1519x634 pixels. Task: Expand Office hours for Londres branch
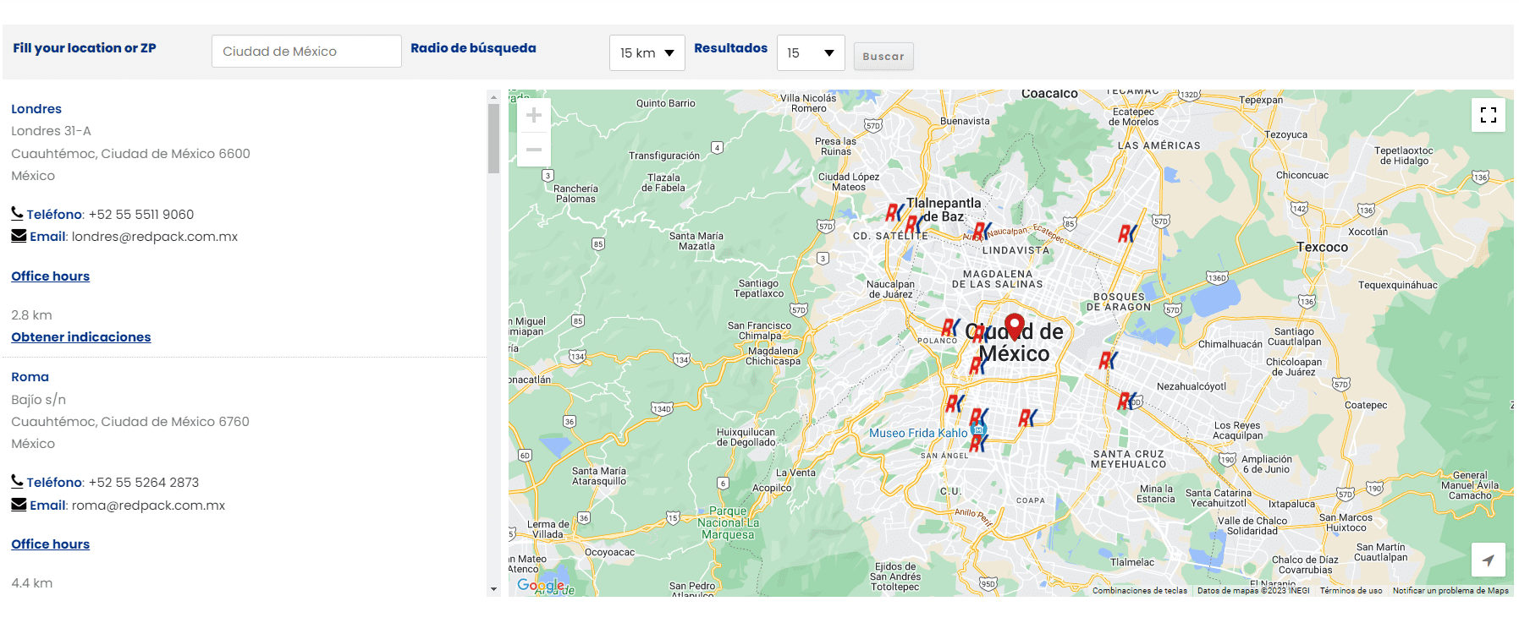click(x=50, y=276)
